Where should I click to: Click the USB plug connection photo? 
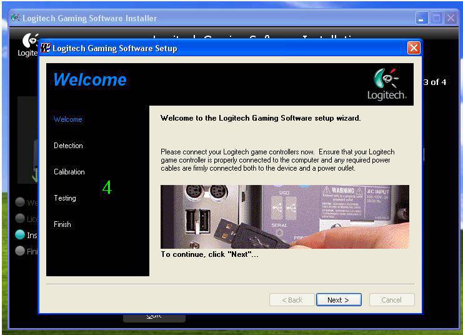click(285, 216)
